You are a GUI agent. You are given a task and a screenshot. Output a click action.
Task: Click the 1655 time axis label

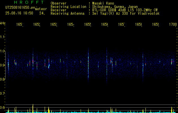[88, 24]
